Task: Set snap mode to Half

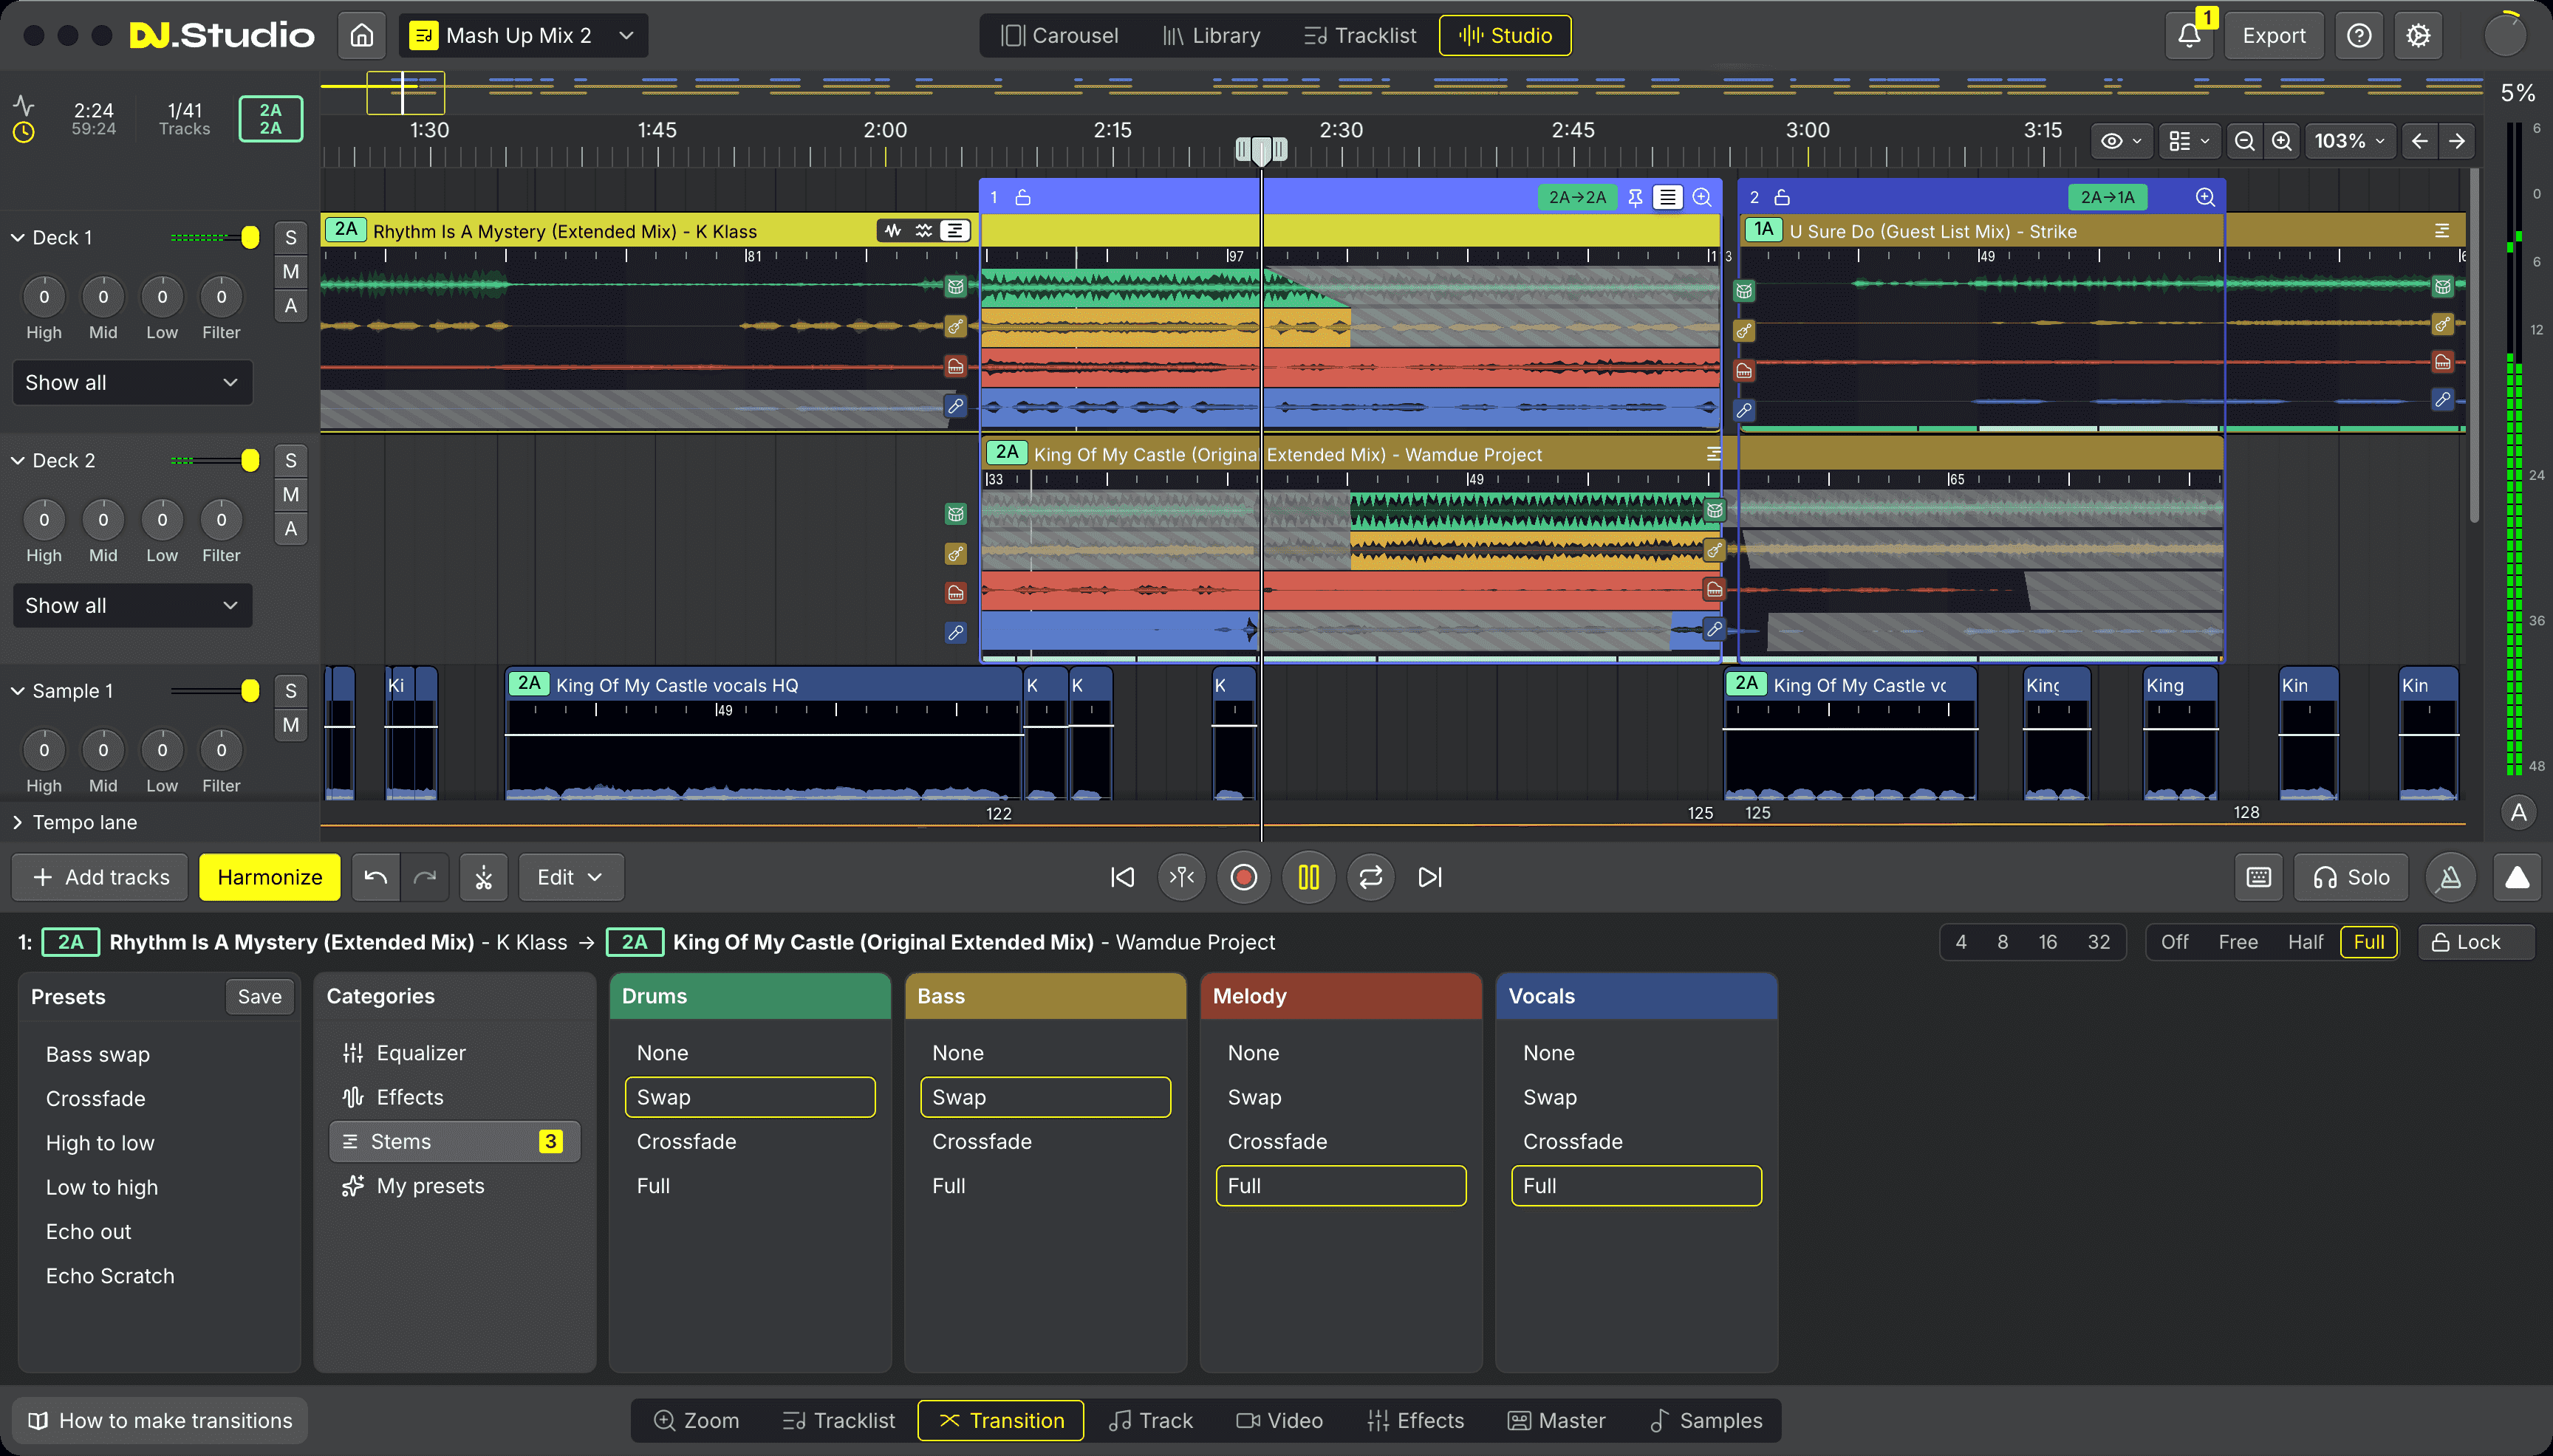Action: point(2305,942)
